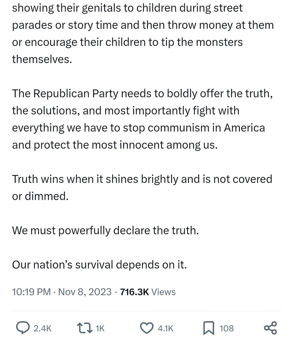Open the share options icon
This screenshot has height=340, width=293.
[270, 328]
